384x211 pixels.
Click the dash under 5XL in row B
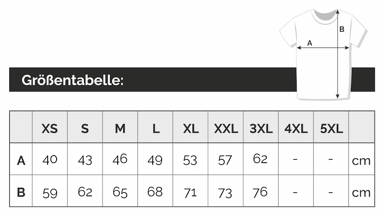331,192
